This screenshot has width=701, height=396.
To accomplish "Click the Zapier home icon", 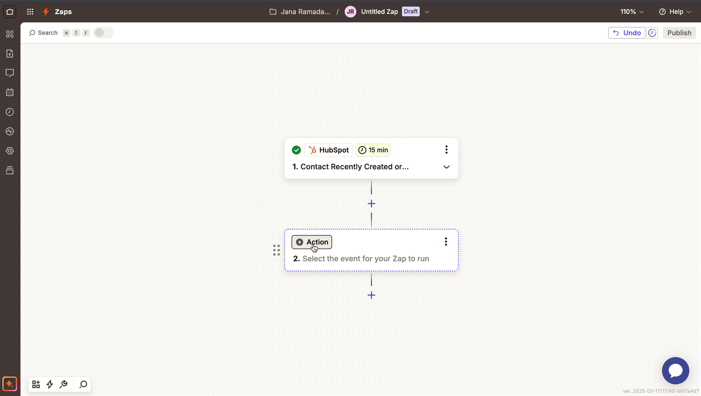I will pos(10,12).
